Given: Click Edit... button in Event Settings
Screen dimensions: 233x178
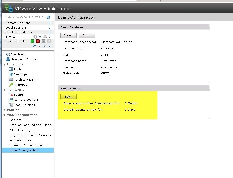Looking at the screenshot, I should point(69,97).
